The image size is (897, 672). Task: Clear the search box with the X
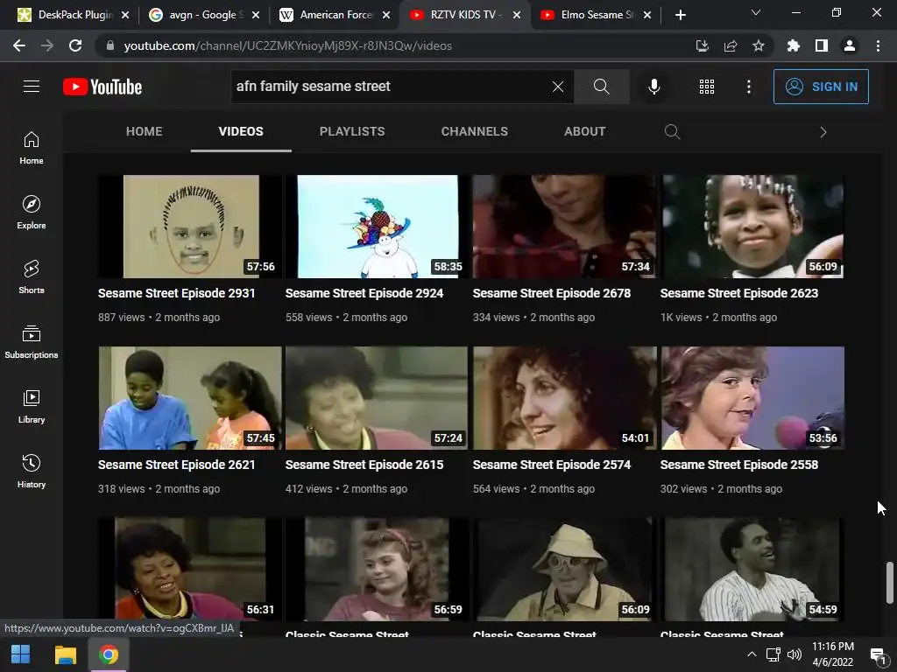coord(558,87)
